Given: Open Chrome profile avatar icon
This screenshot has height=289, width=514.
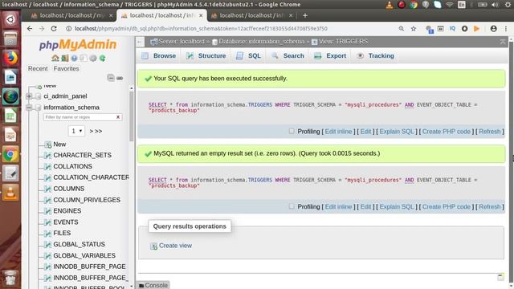Looking at the screenshot, I should [493, 29].
